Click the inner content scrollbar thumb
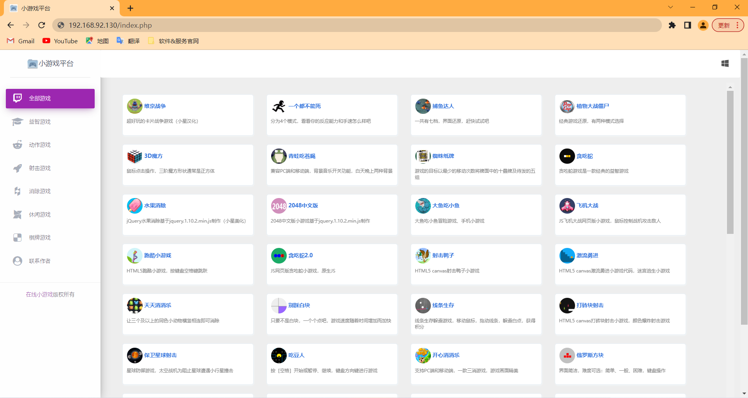Screen dimensions: 748x398 (730, 163)
